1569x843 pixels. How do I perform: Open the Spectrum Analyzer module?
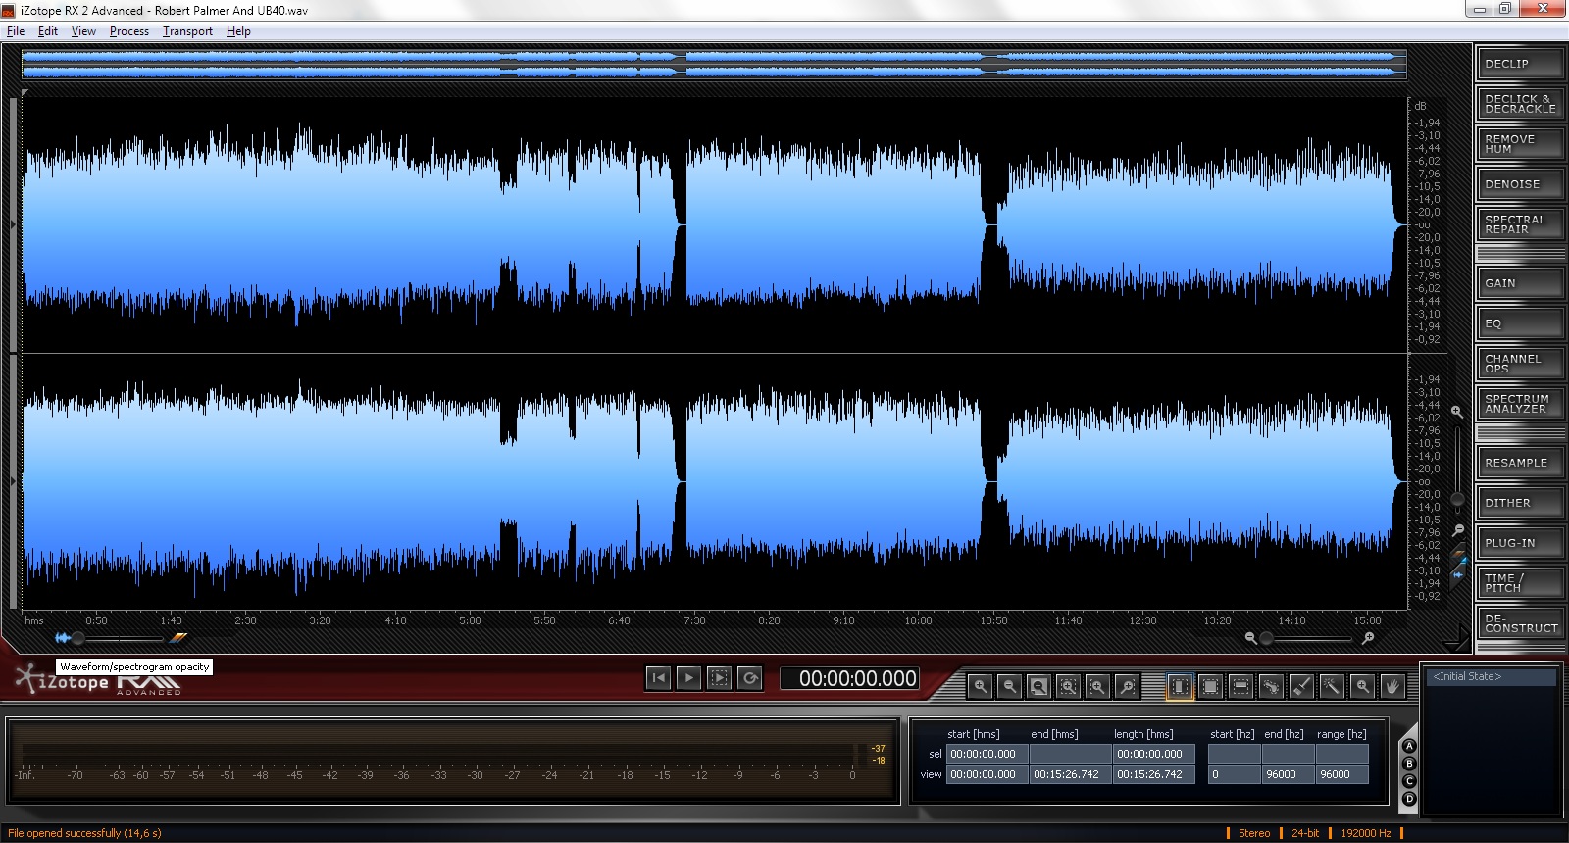pyautogui.click(x=1520, y=404)
